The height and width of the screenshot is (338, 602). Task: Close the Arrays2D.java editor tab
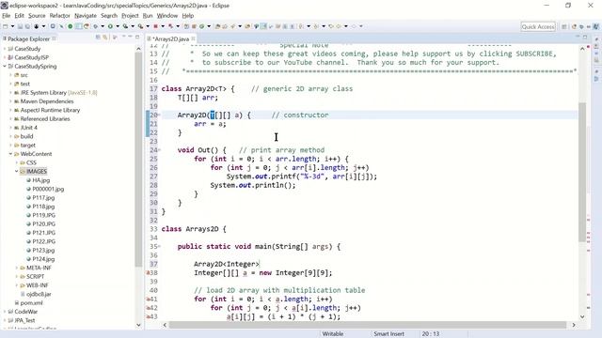point(193,38)
